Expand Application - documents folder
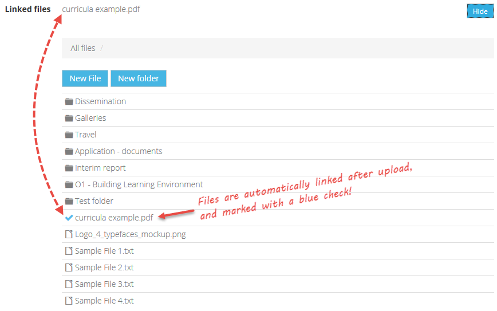The height and width of the screenshot is (311, 497). tap(119, 151)
